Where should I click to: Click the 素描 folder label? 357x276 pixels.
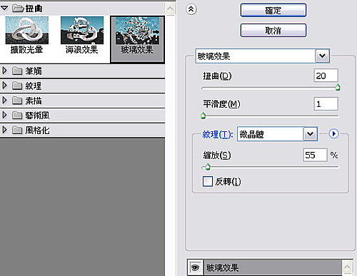[34, 101]
